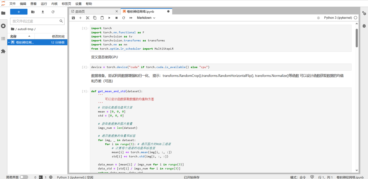The height and width of the screenshot is (179, 368).
Task: Upload files using the upload arrow icon
Action: [43, 12]
